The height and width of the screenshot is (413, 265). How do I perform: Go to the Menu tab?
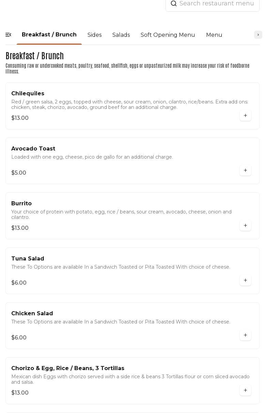coord(214,35)
